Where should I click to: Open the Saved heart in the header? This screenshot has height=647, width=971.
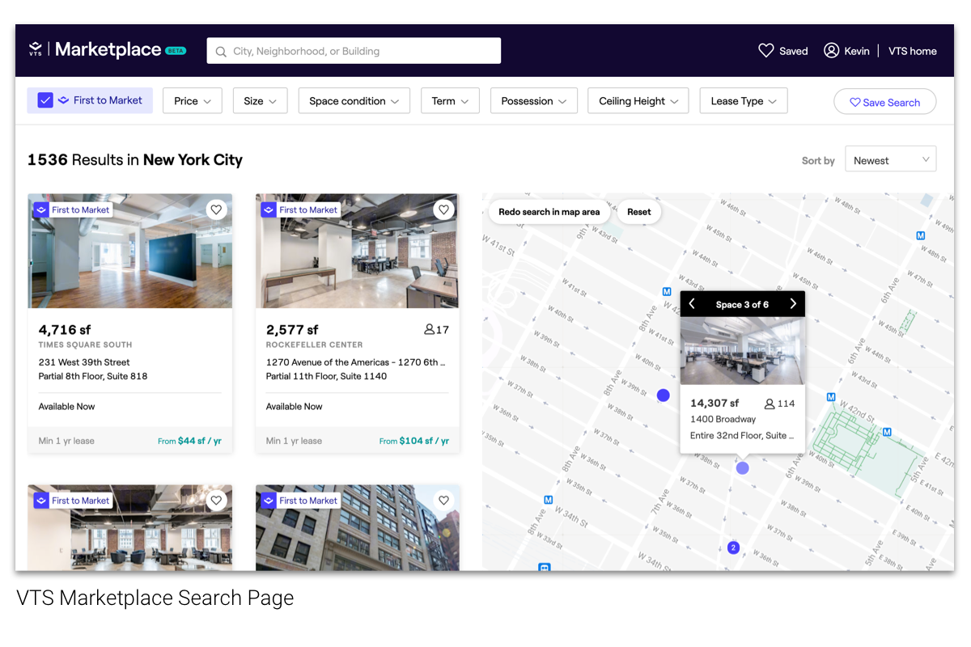point(765,50)
